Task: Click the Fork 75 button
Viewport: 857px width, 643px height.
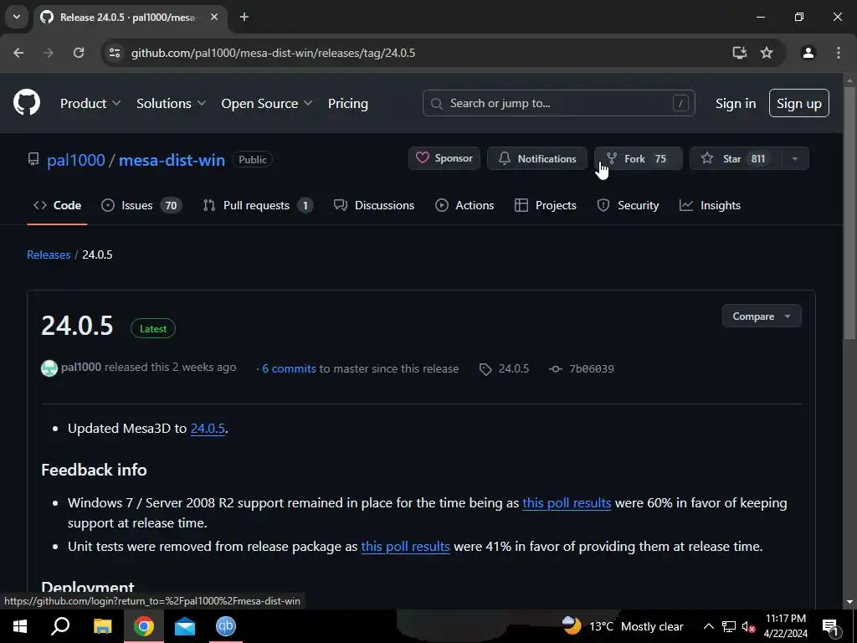Action: (x=638, y=158)
